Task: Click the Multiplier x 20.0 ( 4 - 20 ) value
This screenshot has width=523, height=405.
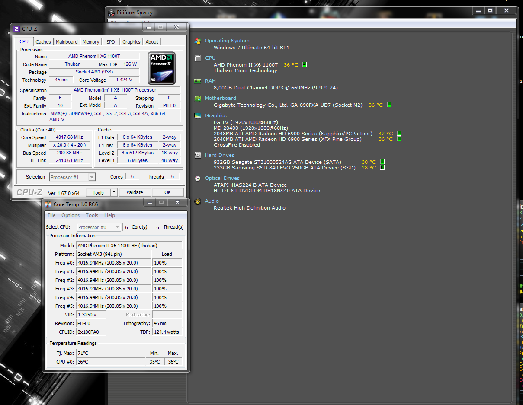Action: coord(69,145)
